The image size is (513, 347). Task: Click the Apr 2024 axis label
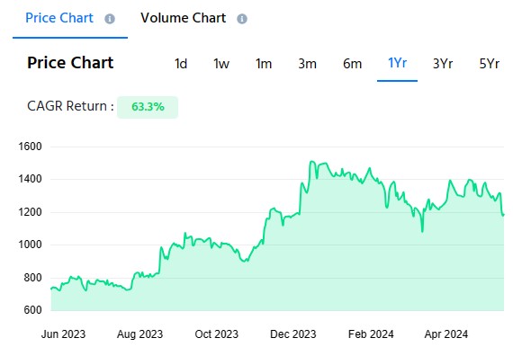446,334
